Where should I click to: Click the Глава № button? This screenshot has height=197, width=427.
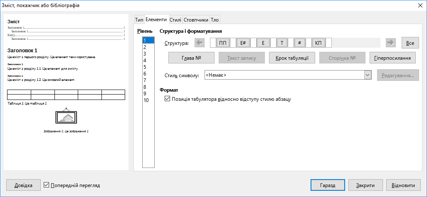191,58
